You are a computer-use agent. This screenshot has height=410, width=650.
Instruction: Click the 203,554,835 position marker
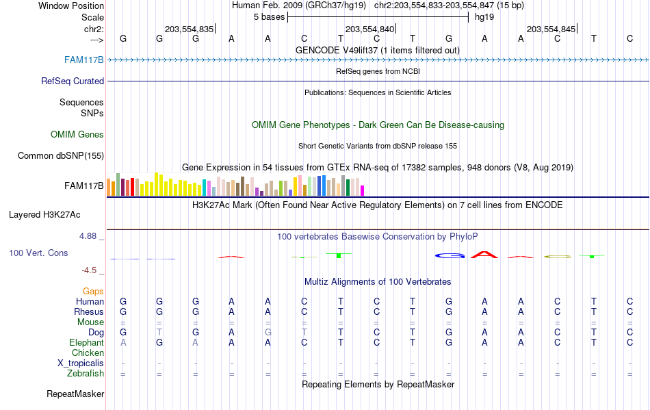coord(190,29)
